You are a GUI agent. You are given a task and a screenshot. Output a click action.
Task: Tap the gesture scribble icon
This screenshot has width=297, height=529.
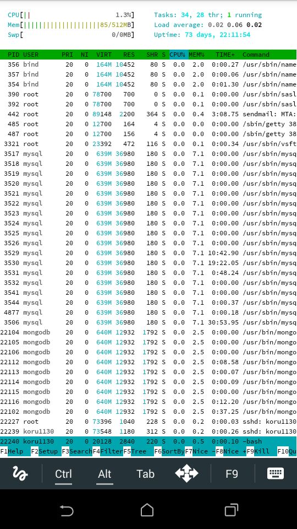point(20,474)
